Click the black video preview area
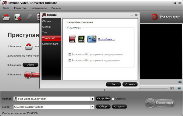 click(x=161, y=51)
